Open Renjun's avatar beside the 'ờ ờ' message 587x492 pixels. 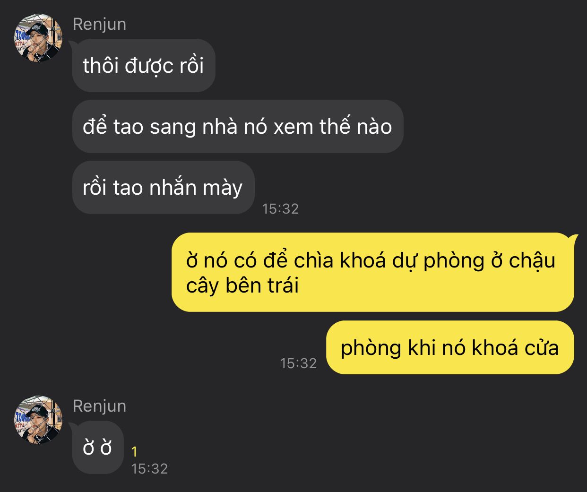coord(38,420)
